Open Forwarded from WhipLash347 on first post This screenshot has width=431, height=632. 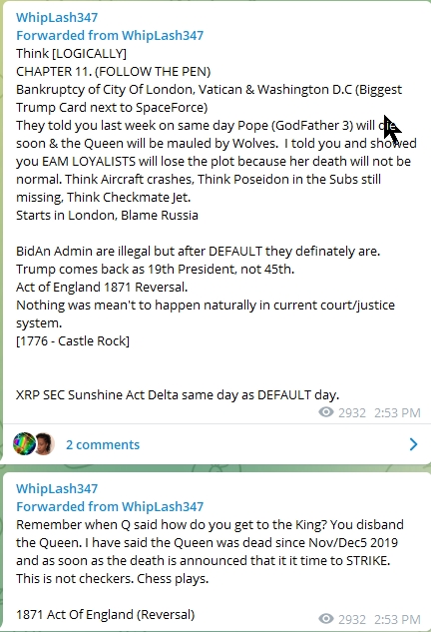[x=110, y=36]
